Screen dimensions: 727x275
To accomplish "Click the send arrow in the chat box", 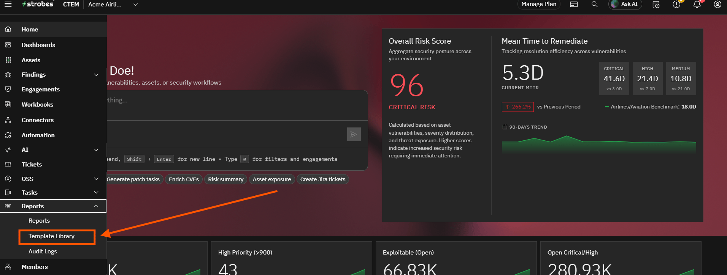I will tap(354, 134).
